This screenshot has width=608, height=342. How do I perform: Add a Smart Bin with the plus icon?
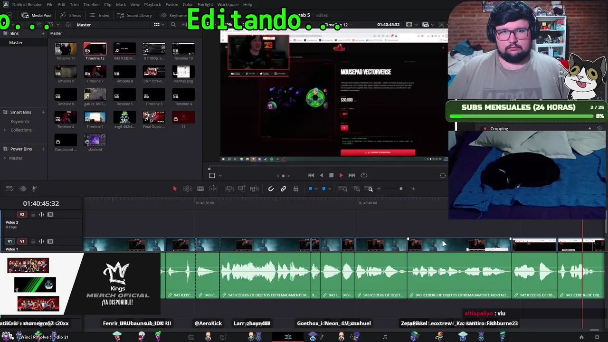pos(43,112)
